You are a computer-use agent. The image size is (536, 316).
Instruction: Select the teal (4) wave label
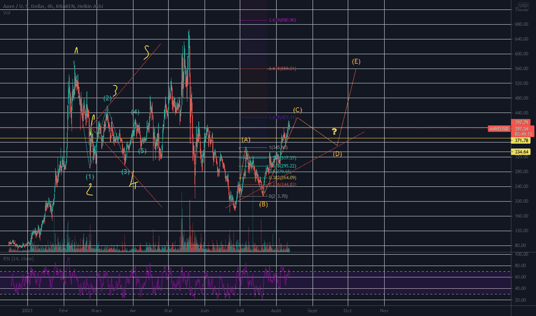(135, 112)
